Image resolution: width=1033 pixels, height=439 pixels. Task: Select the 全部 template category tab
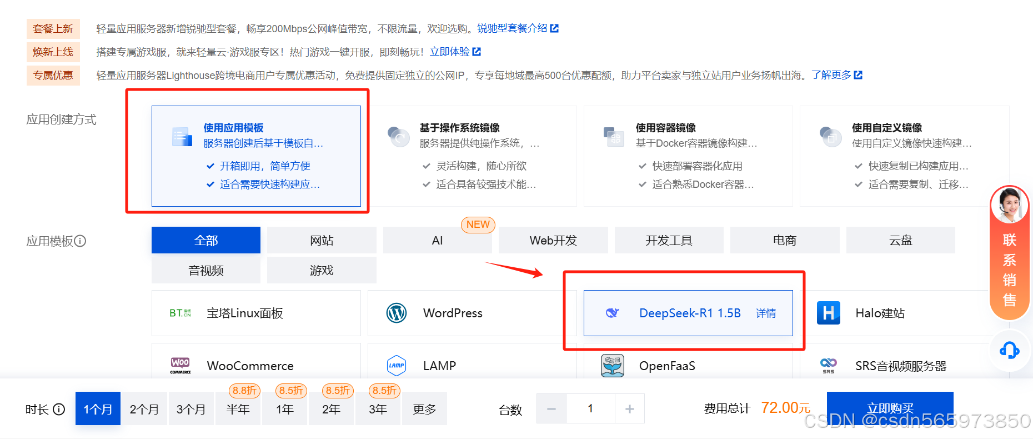pos(206,240)
